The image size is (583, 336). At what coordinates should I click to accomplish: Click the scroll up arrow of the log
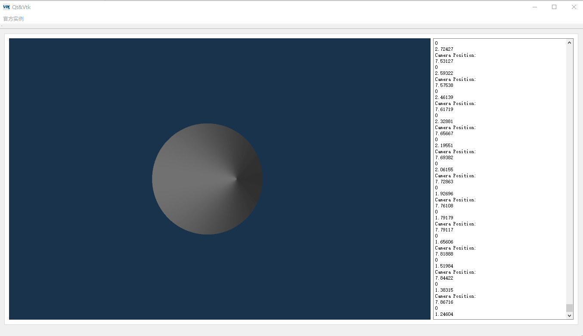click(570, 43)
